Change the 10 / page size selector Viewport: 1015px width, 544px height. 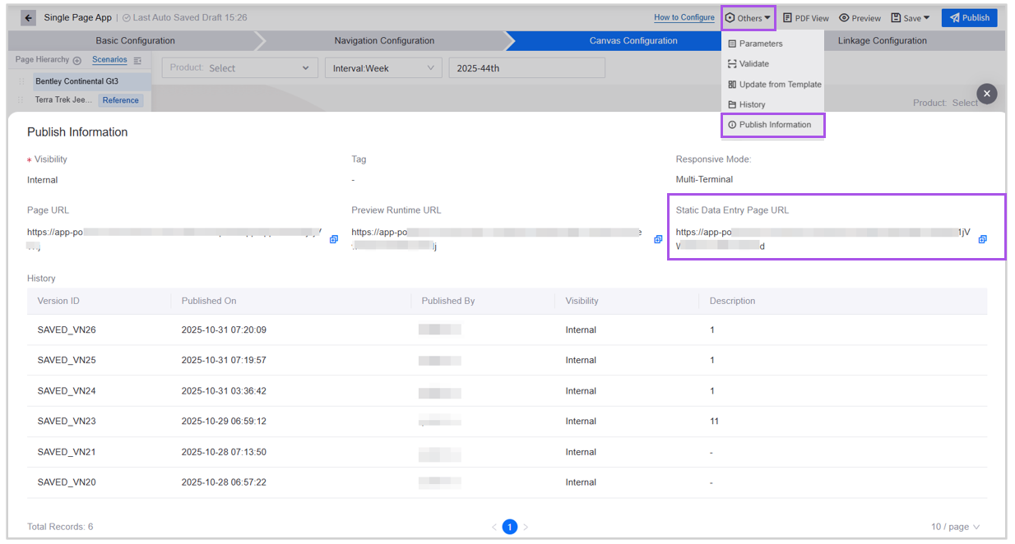955,527
